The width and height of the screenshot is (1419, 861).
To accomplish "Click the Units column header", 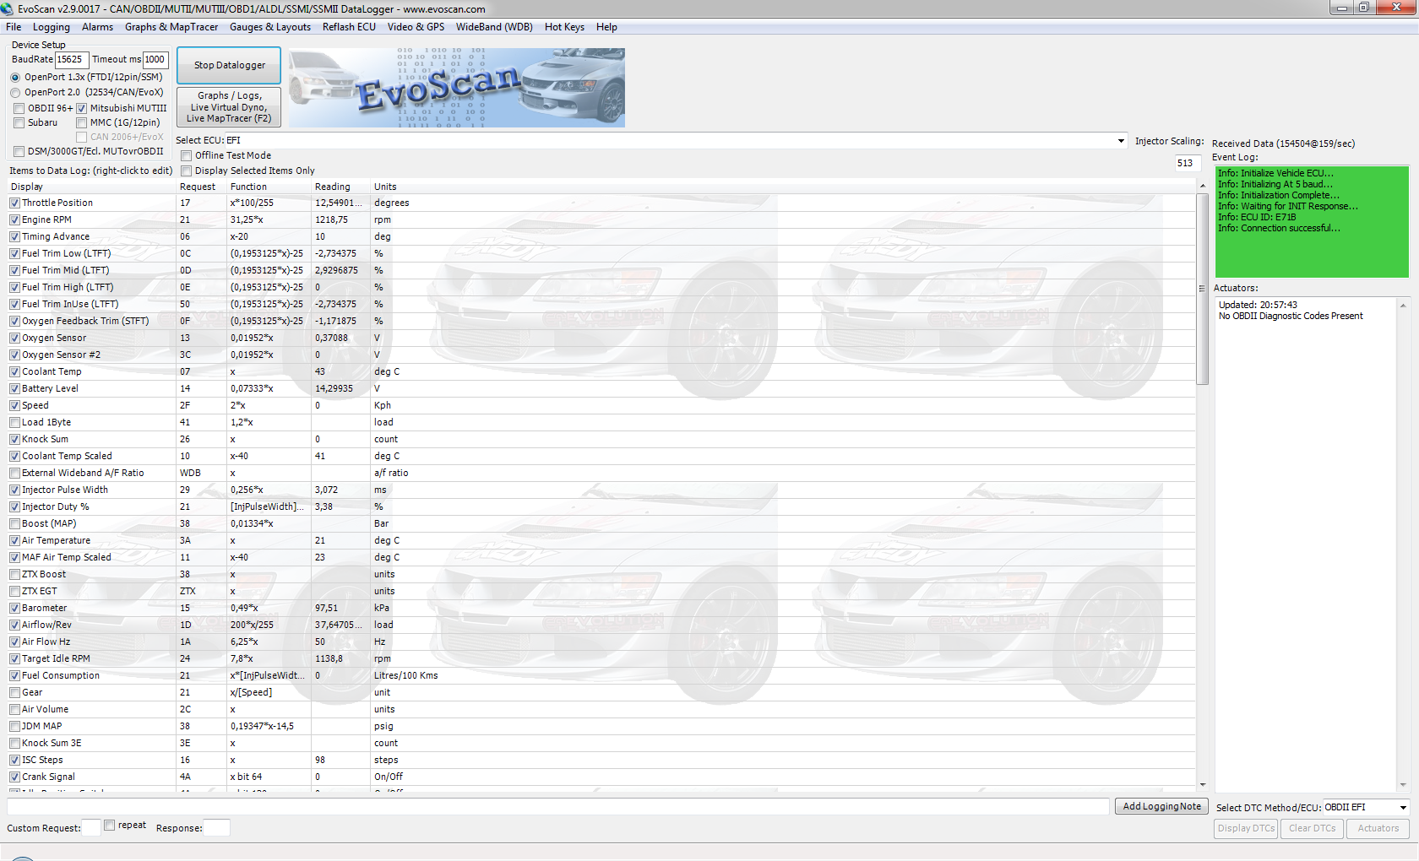I will [x=783, y=187].
